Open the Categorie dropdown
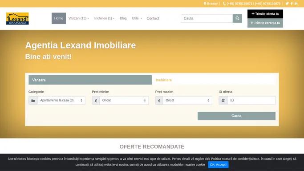The width and height of the screenshot is (304, 171). pyautogui.click(x=61, y=101)
